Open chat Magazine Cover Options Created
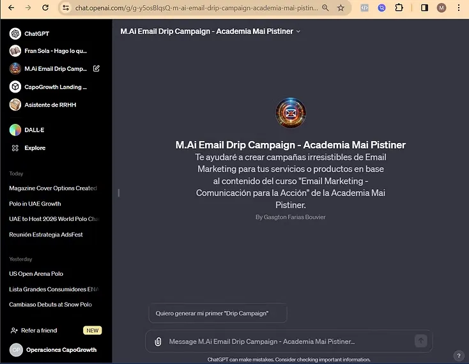Viewport: 469px width, 364px height. pos(53,188)
